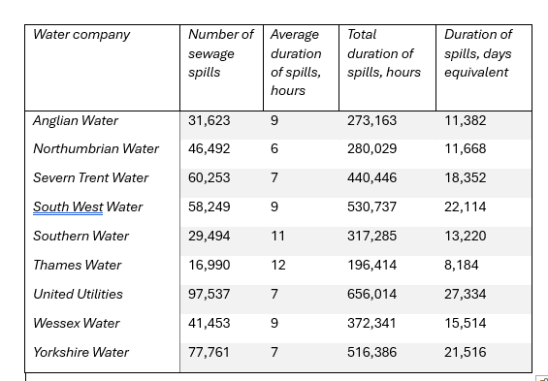Select Yorkshire Water's total hours 516,386
548x381 pixels.
coord(371,352)
